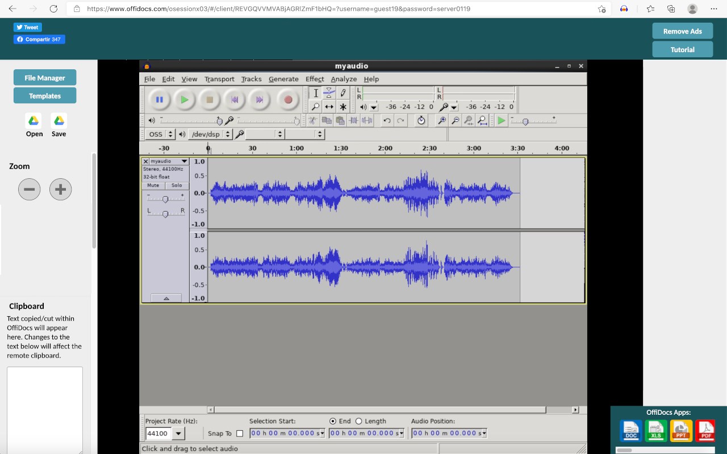The image size is (727, 454).
Task: Open the Effect menu
Action: [x=315, y=79]
